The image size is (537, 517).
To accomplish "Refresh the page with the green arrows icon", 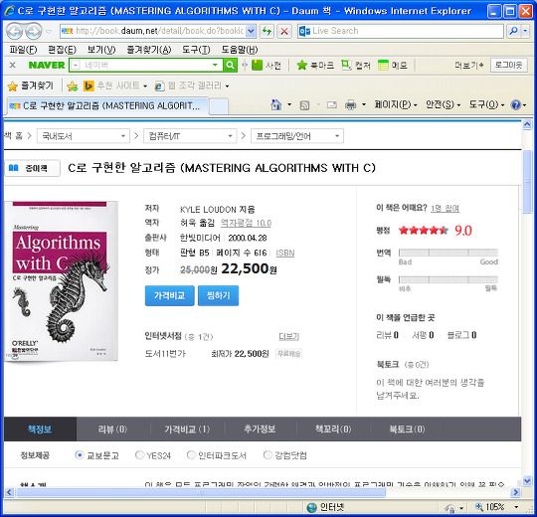I will (x=267, y=32).
